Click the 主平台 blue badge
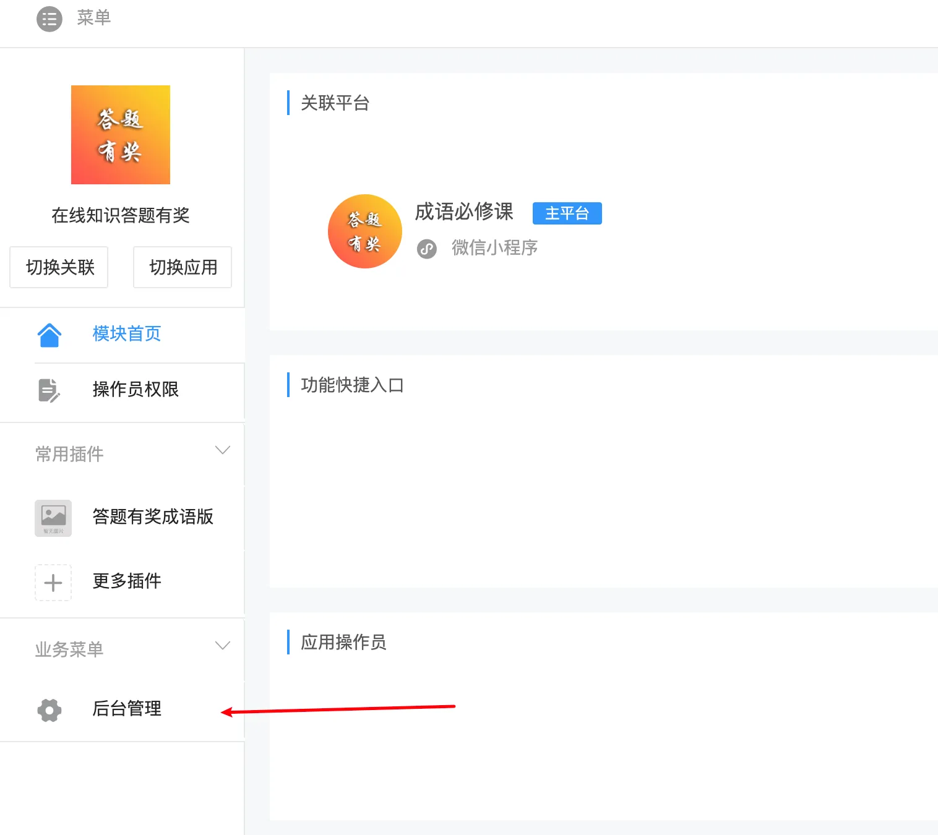Screen dimensions: 938x835 pyautogui.click(x=567, y=213)
